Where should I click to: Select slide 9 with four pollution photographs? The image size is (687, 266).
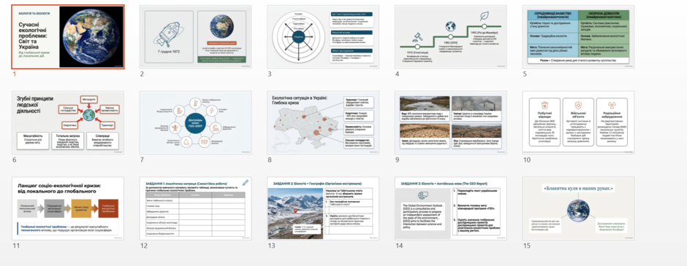click(451, 122)
